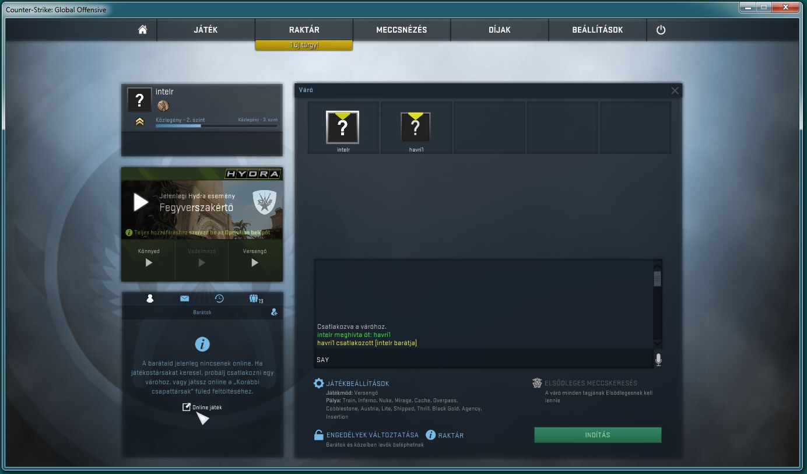This screenshot has width=807, height=474.
Task: Click the green INDÍTÁS start button
Action: (x=598, y=435)
